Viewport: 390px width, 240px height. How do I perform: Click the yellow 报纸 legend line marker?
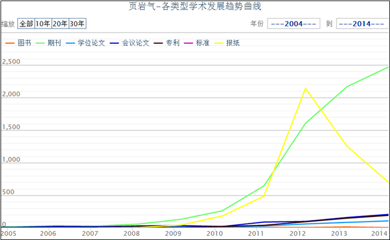[218, 43]
